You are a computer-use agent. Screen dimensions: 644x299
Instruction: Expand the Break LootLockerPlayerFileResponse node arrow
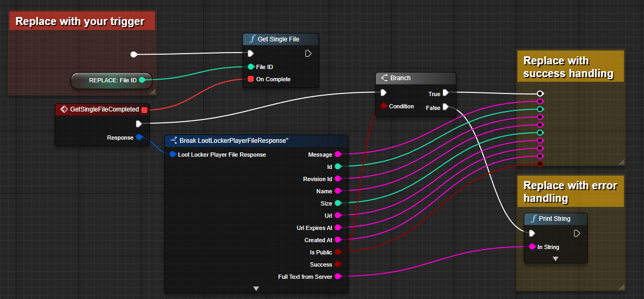tap(256, 288)
